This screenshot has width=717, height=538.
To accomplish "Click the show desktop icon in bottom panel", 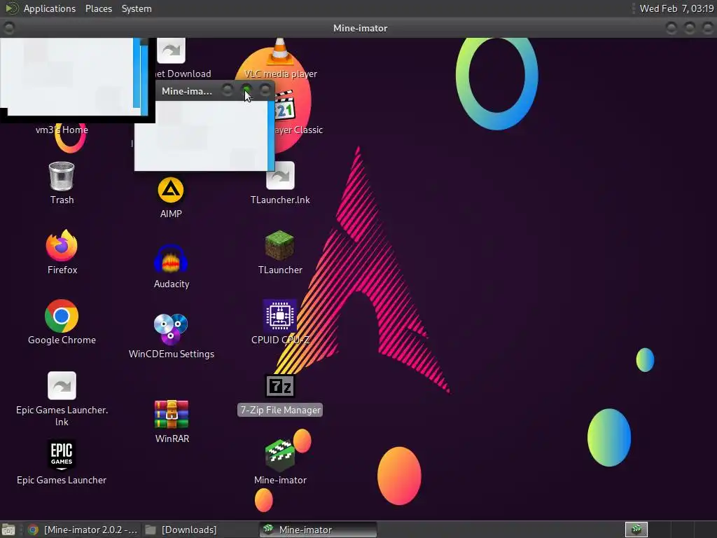I will pos(8,530).
